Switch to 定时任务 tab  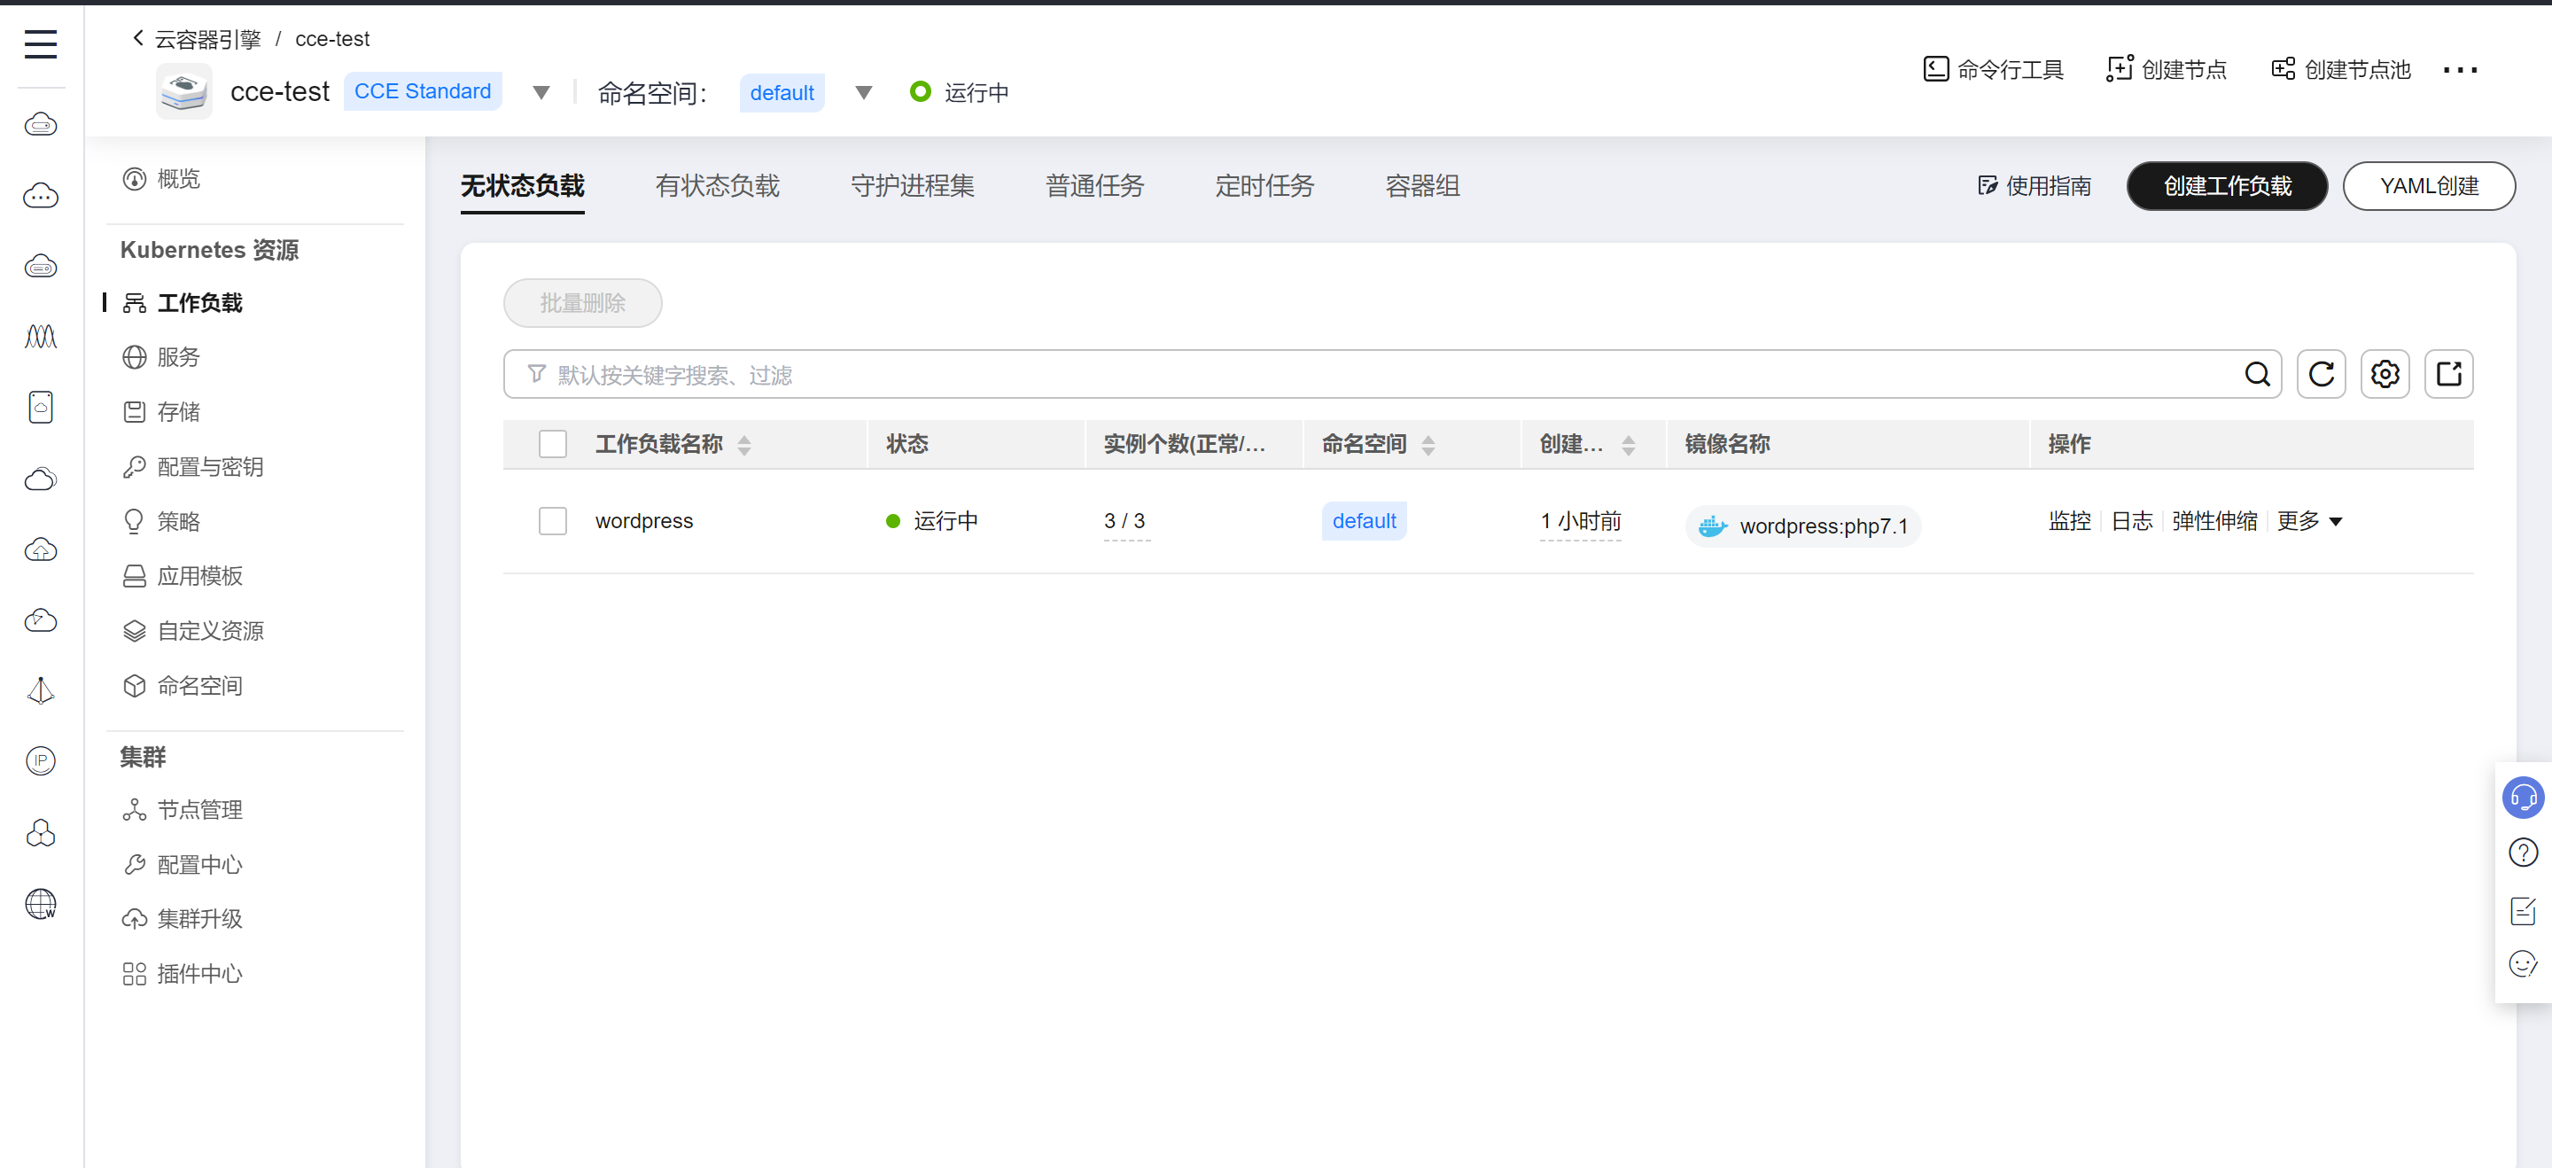click(x=1264, y=186)
